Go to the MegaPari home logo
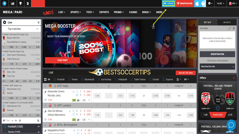239x134 pixels. [x=13, y=12]
